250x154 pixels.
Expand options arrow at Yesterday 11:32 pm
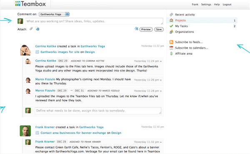pos(161,142)
